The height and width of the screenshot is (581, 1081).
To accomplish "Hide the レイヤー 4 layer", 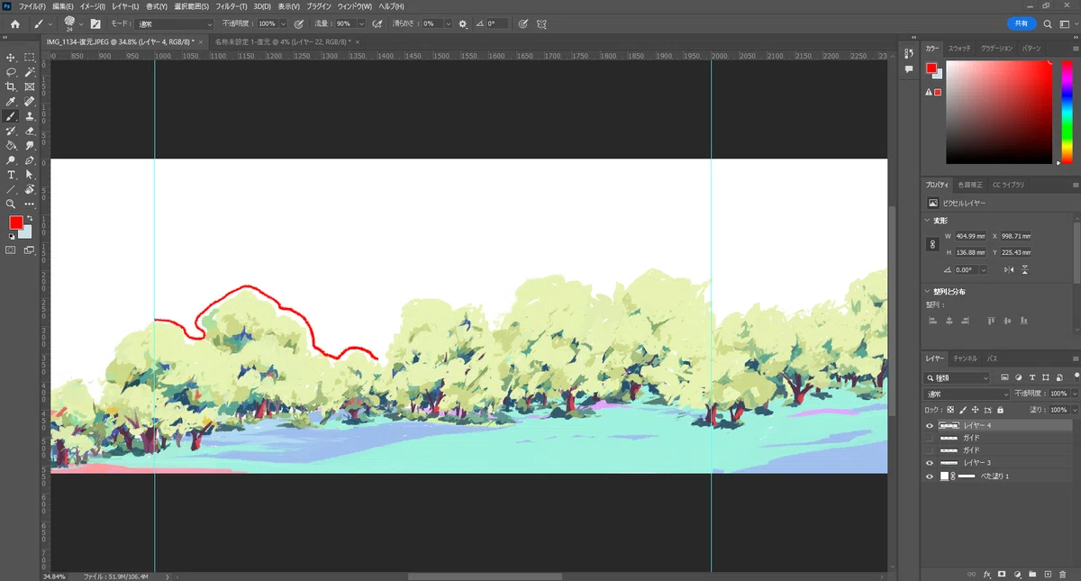I will [x=930, y=425].
